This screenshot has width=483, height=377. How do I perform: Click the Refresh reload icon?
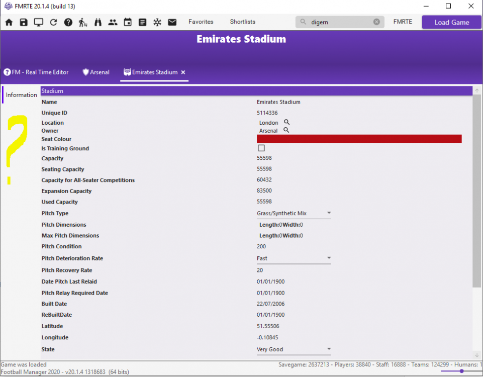53,22
